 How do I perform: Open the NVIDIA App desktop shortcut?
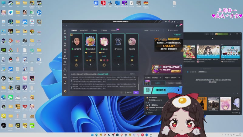[3, 51]
